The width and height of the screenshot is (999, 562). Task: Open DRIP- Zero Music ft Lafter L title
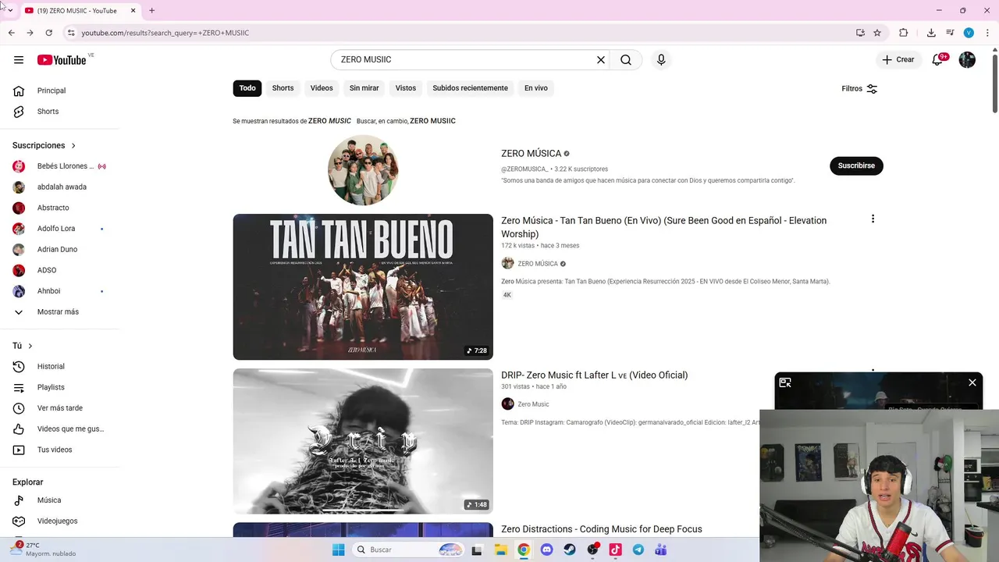pos(594,375)
